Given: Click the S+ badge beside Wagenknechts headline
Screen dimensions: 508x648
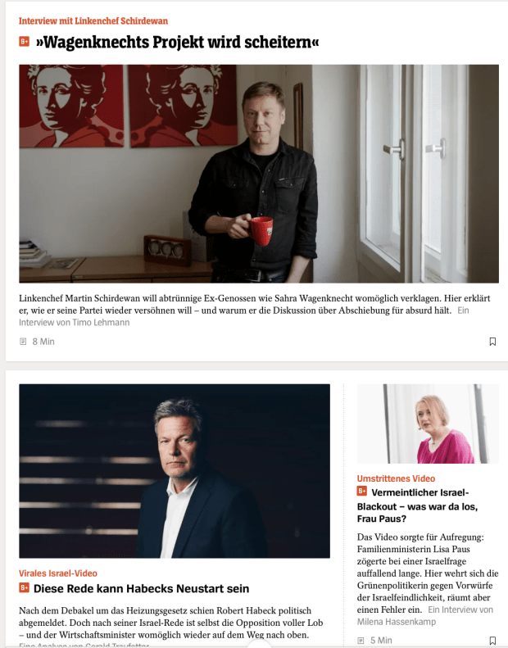Looking at the screenshot, I should (25, 41).
